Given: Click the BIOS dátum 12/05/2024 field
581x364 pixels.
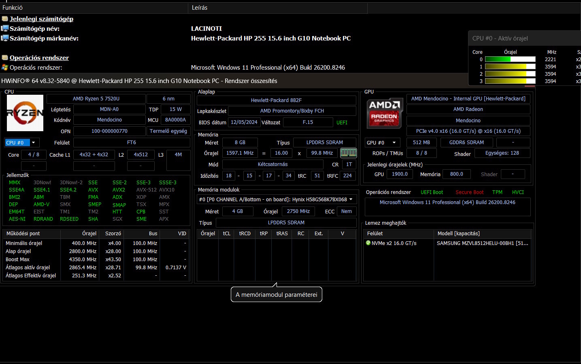Looking at the screenshot, I should (244, 122).
